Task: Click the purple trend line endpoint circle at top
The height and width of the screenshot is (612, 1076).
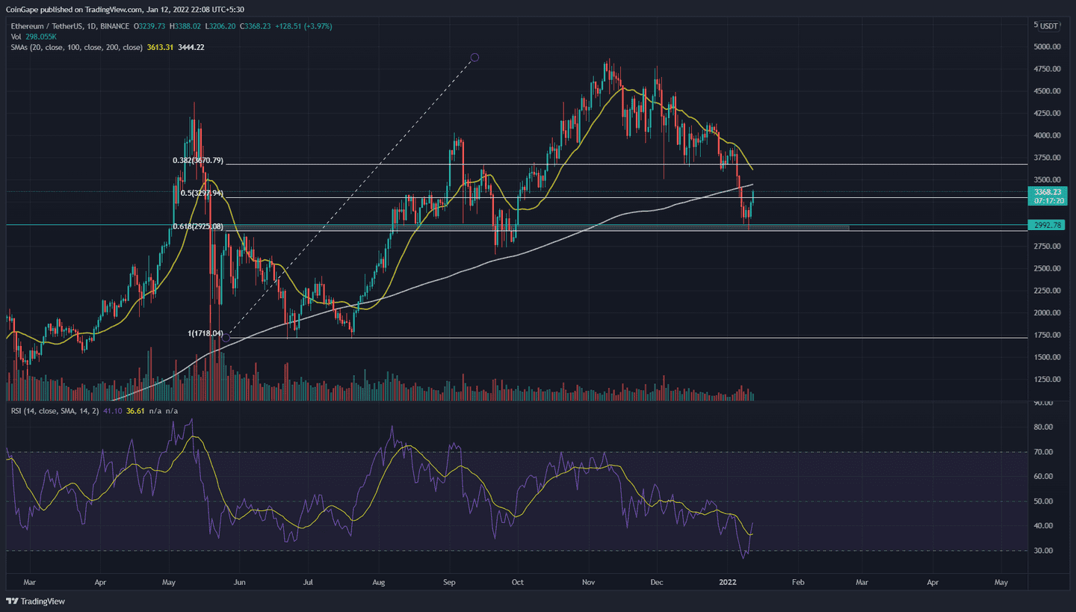Action: click(x=474, y=58)
